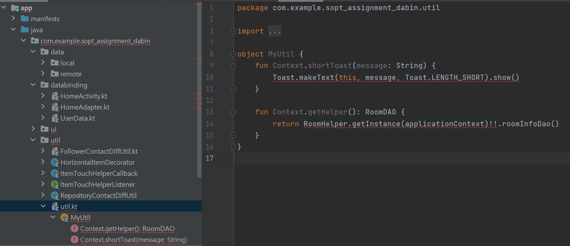570x246 pixels.
Task: Click the HomeAdapter.kt Kotlin file icon
Action: (x=55, y=107)
